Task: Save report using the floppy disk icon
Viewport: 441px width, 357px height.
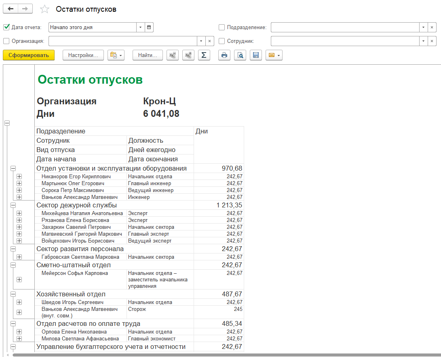Action: click(x=255, y=55)
